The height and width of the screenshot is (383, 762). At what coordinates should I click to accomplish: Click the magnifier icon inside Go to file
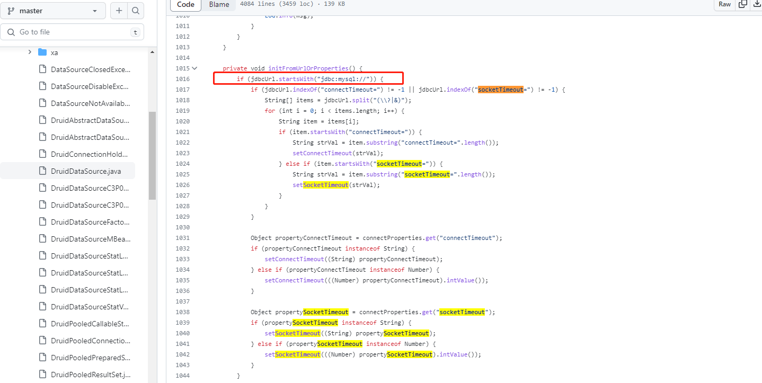click(x=11, y=32)
